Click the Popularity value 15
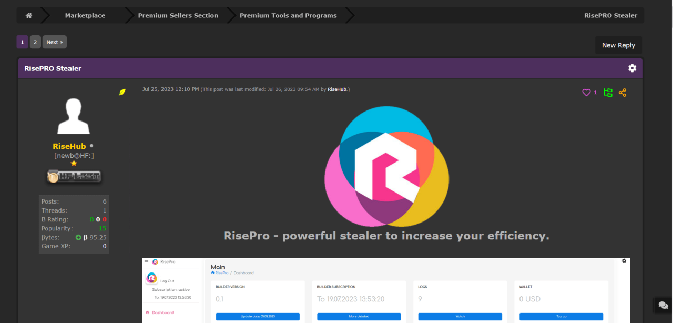Viewport: 673px width, 323px height. pos(103,228)
